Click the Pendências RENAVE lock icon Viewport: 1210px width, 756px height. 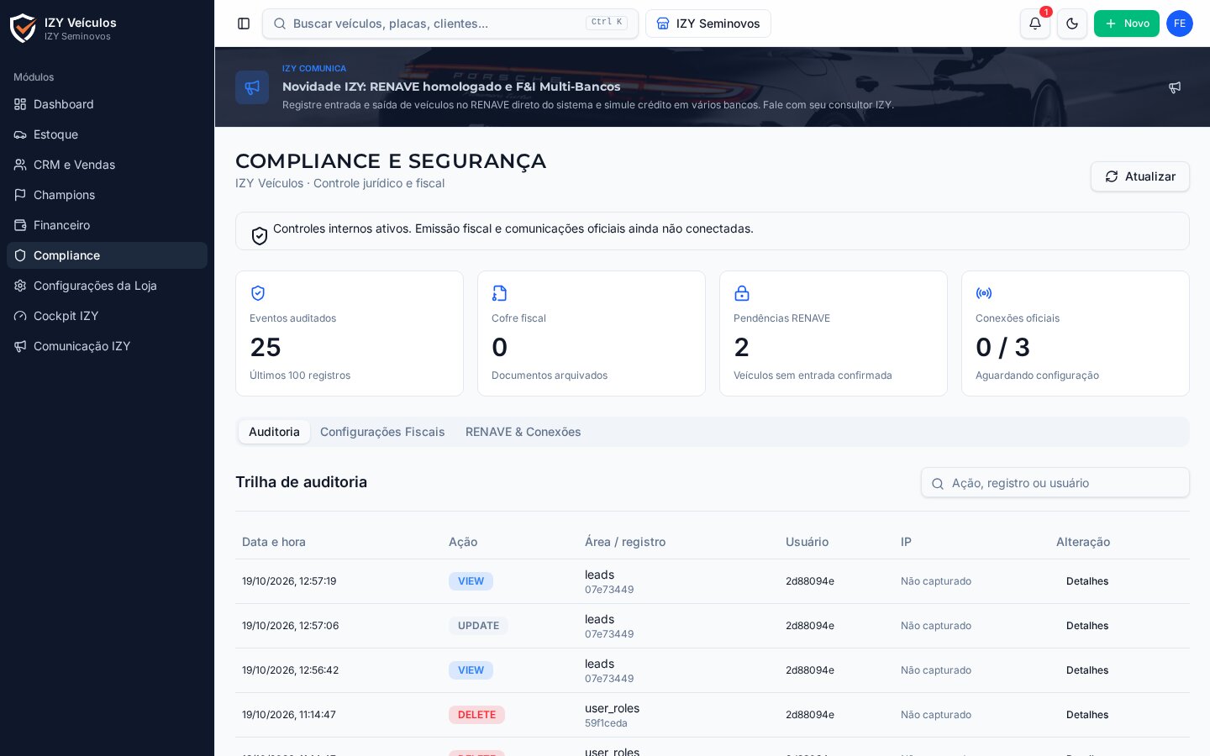click(x=742, y=293)
